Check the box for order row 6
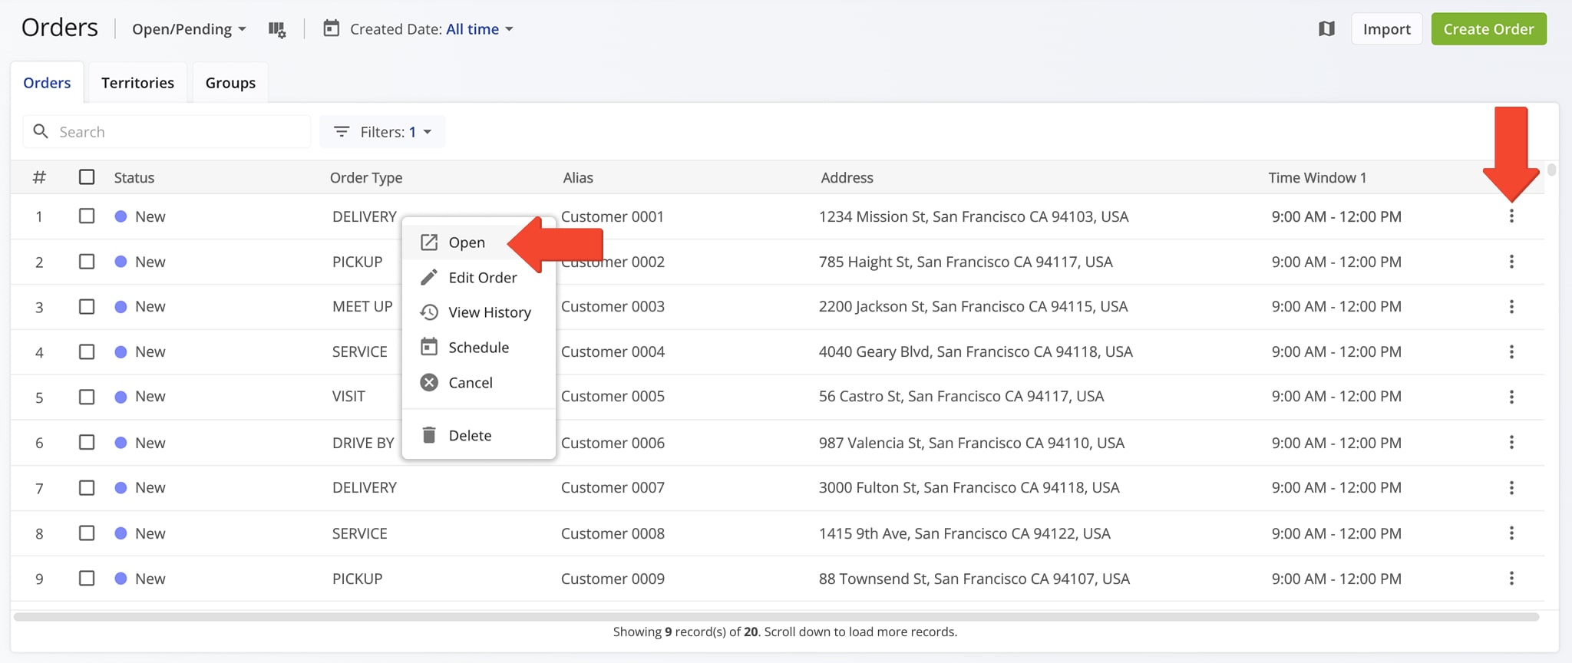Image resolution: width=1572 pixels, height=663 pixels. pyautogui.click(x=87, y=442)
